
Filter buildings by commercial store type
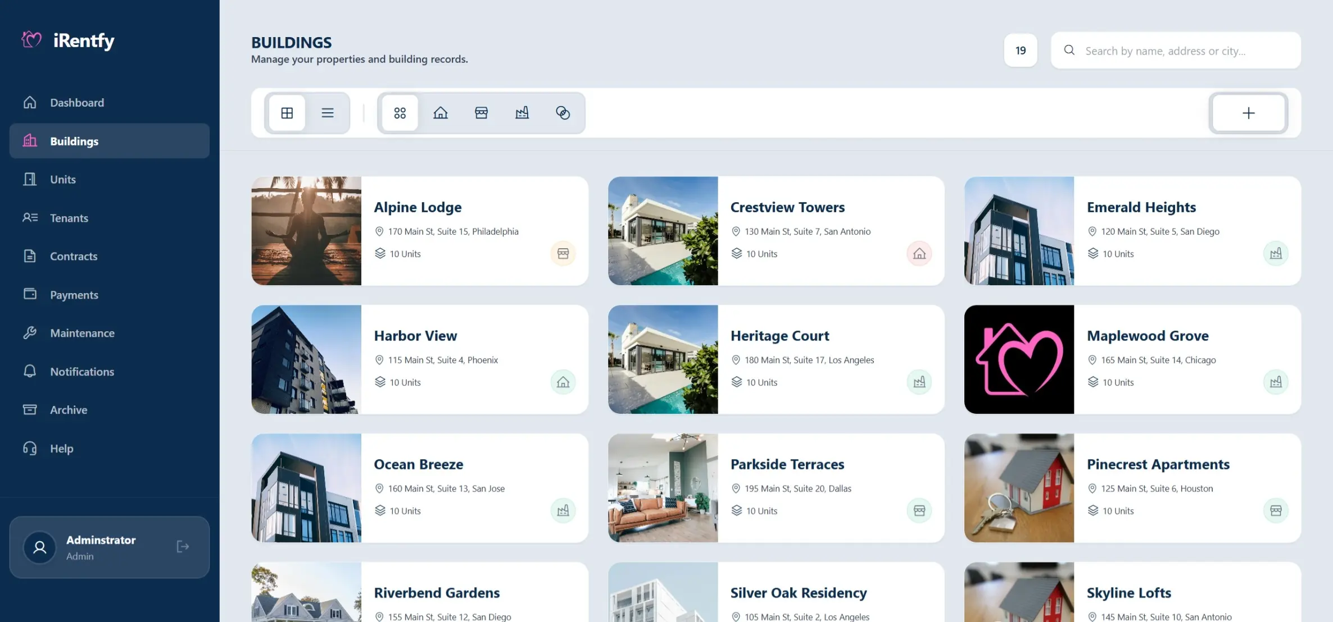(x=482, y=113)
